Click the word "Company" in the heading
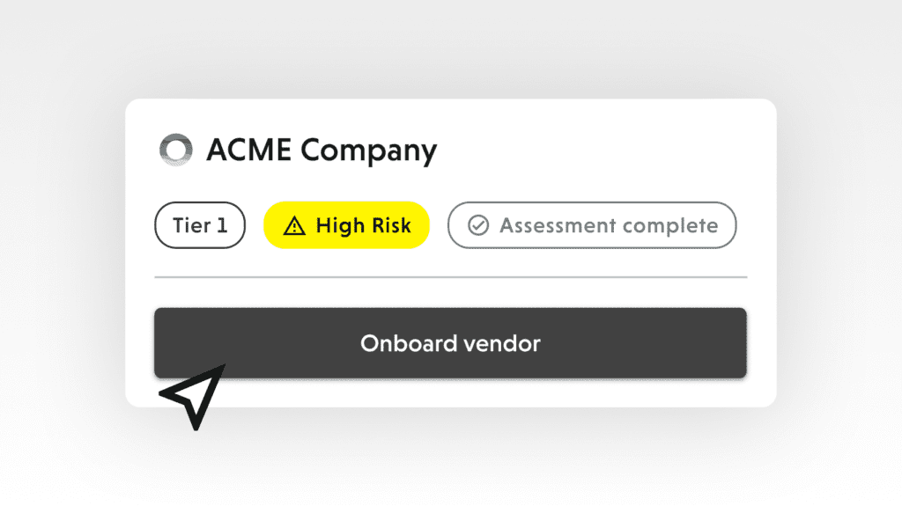The width and height of the screenshot is (902, 506). [x=368, y=152]
